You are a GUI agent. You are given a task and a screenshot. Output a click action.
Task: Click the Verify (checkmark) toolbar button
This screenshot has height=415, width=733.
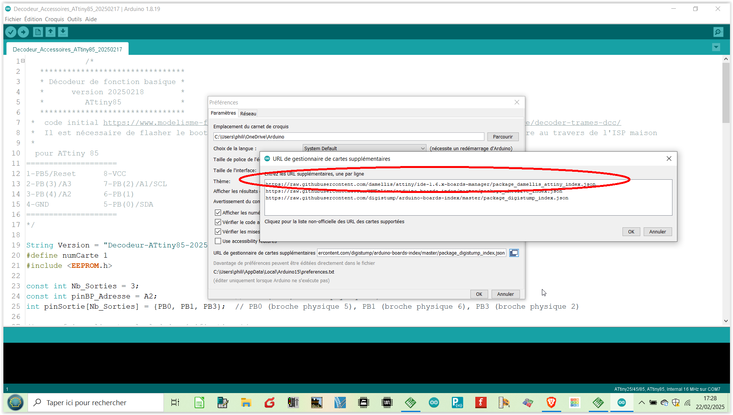11,32
